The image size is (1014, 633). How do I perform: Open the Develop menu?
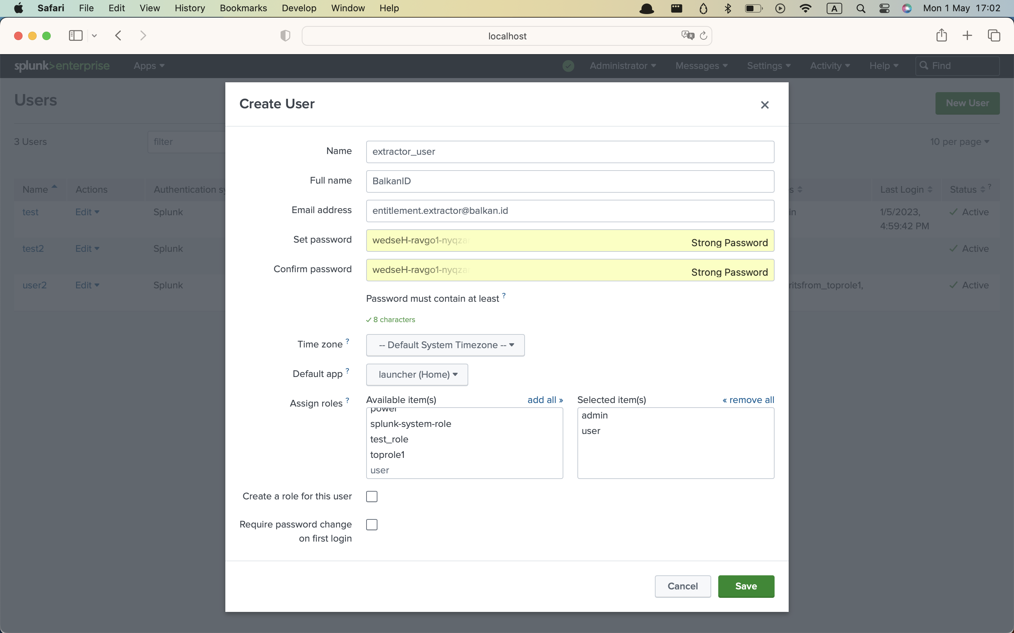tap(299, 8)
